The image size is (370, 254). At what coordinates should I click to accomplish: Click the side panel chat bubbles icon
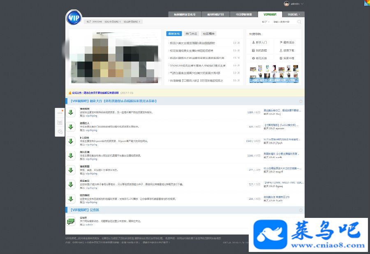point(60,131)
